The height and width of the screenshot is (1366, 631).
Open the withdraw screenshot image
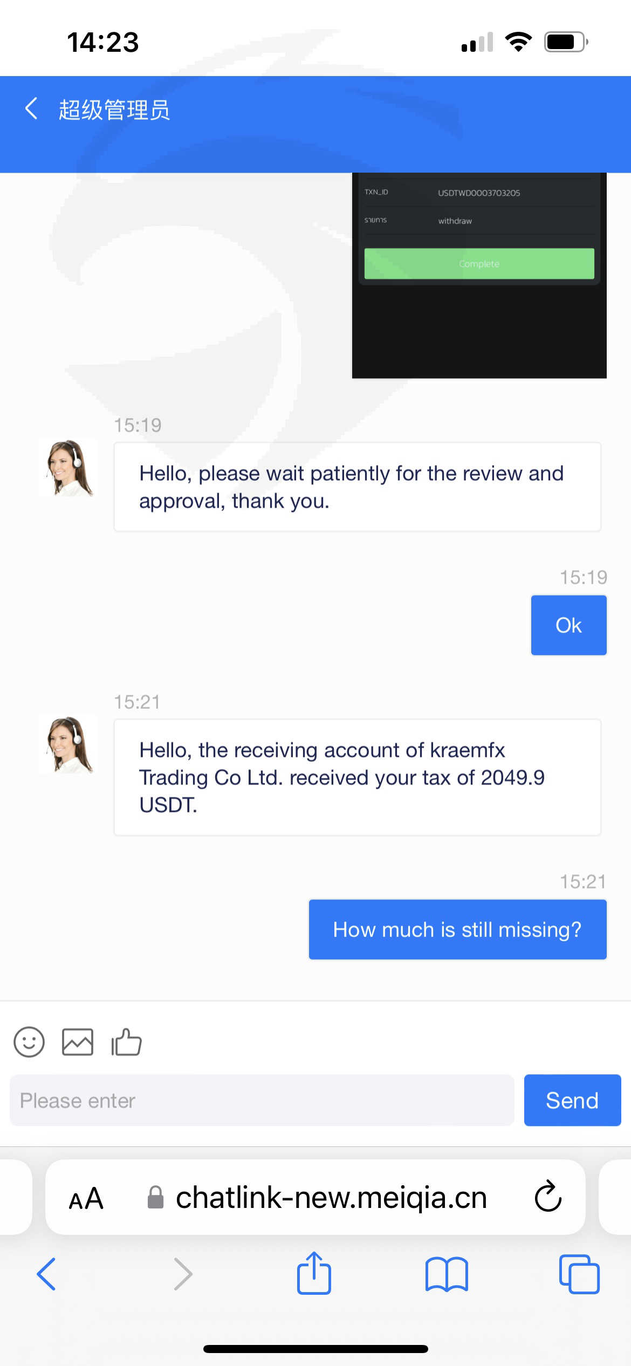[x=479, y=275]
